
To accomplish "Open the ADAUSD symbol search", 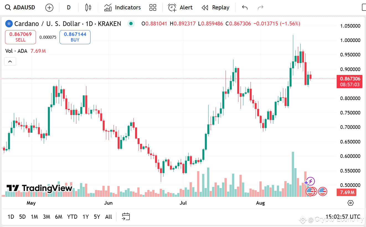I will tap(20, 7).
